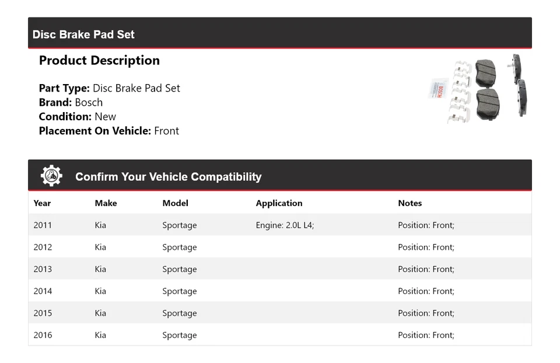Screen dimensions: 560x363
Task: Click the Application column header
Action: pos(279,203)
